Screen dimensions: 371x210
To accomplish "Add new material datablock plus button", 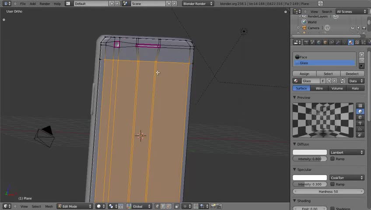I will 329,81.
